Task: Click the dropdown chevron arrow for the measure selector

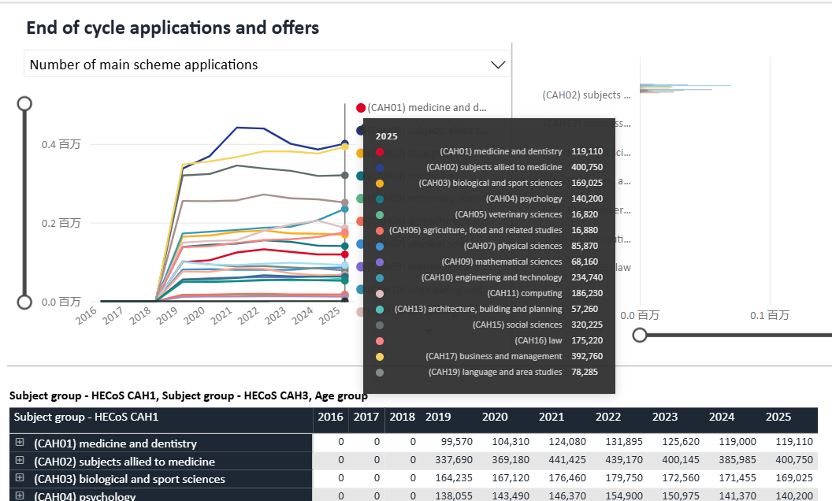Action: pos(498,65)
